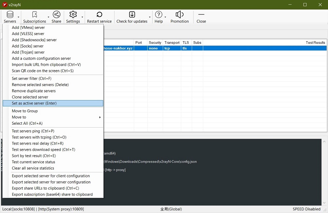Click the log panel scroll down arrow
328x213 pixels.
324,203
